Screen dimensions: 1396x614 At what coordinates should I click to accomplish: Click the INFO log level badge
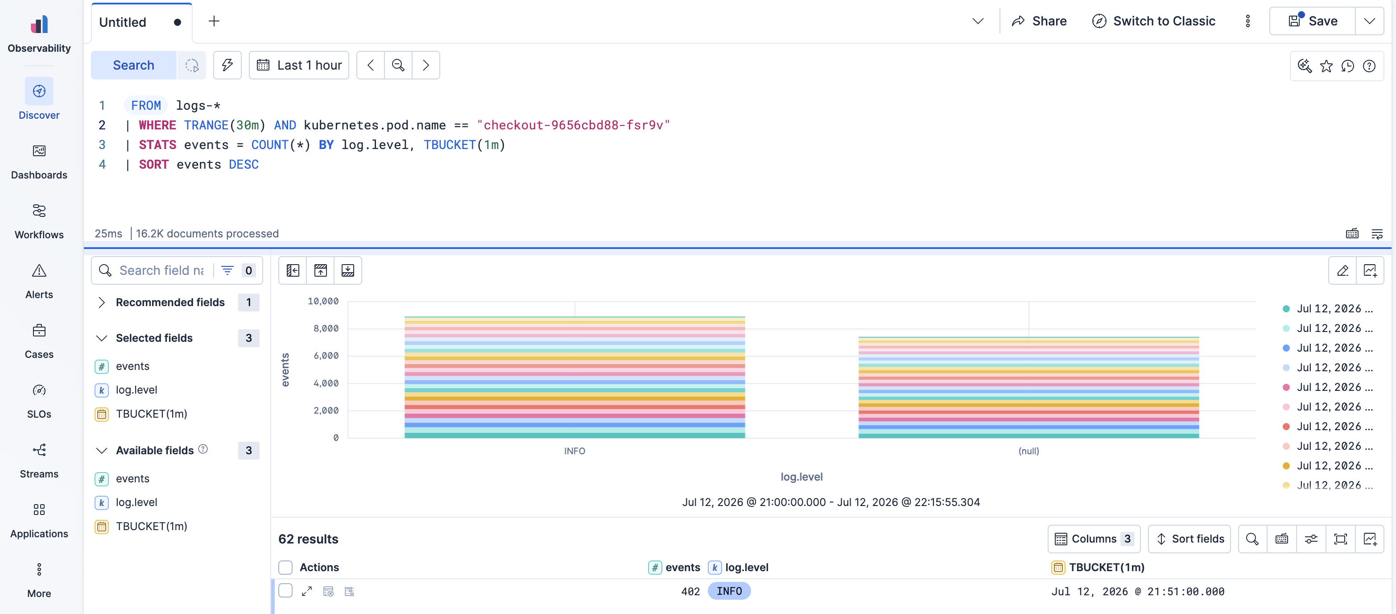(729, 591)
